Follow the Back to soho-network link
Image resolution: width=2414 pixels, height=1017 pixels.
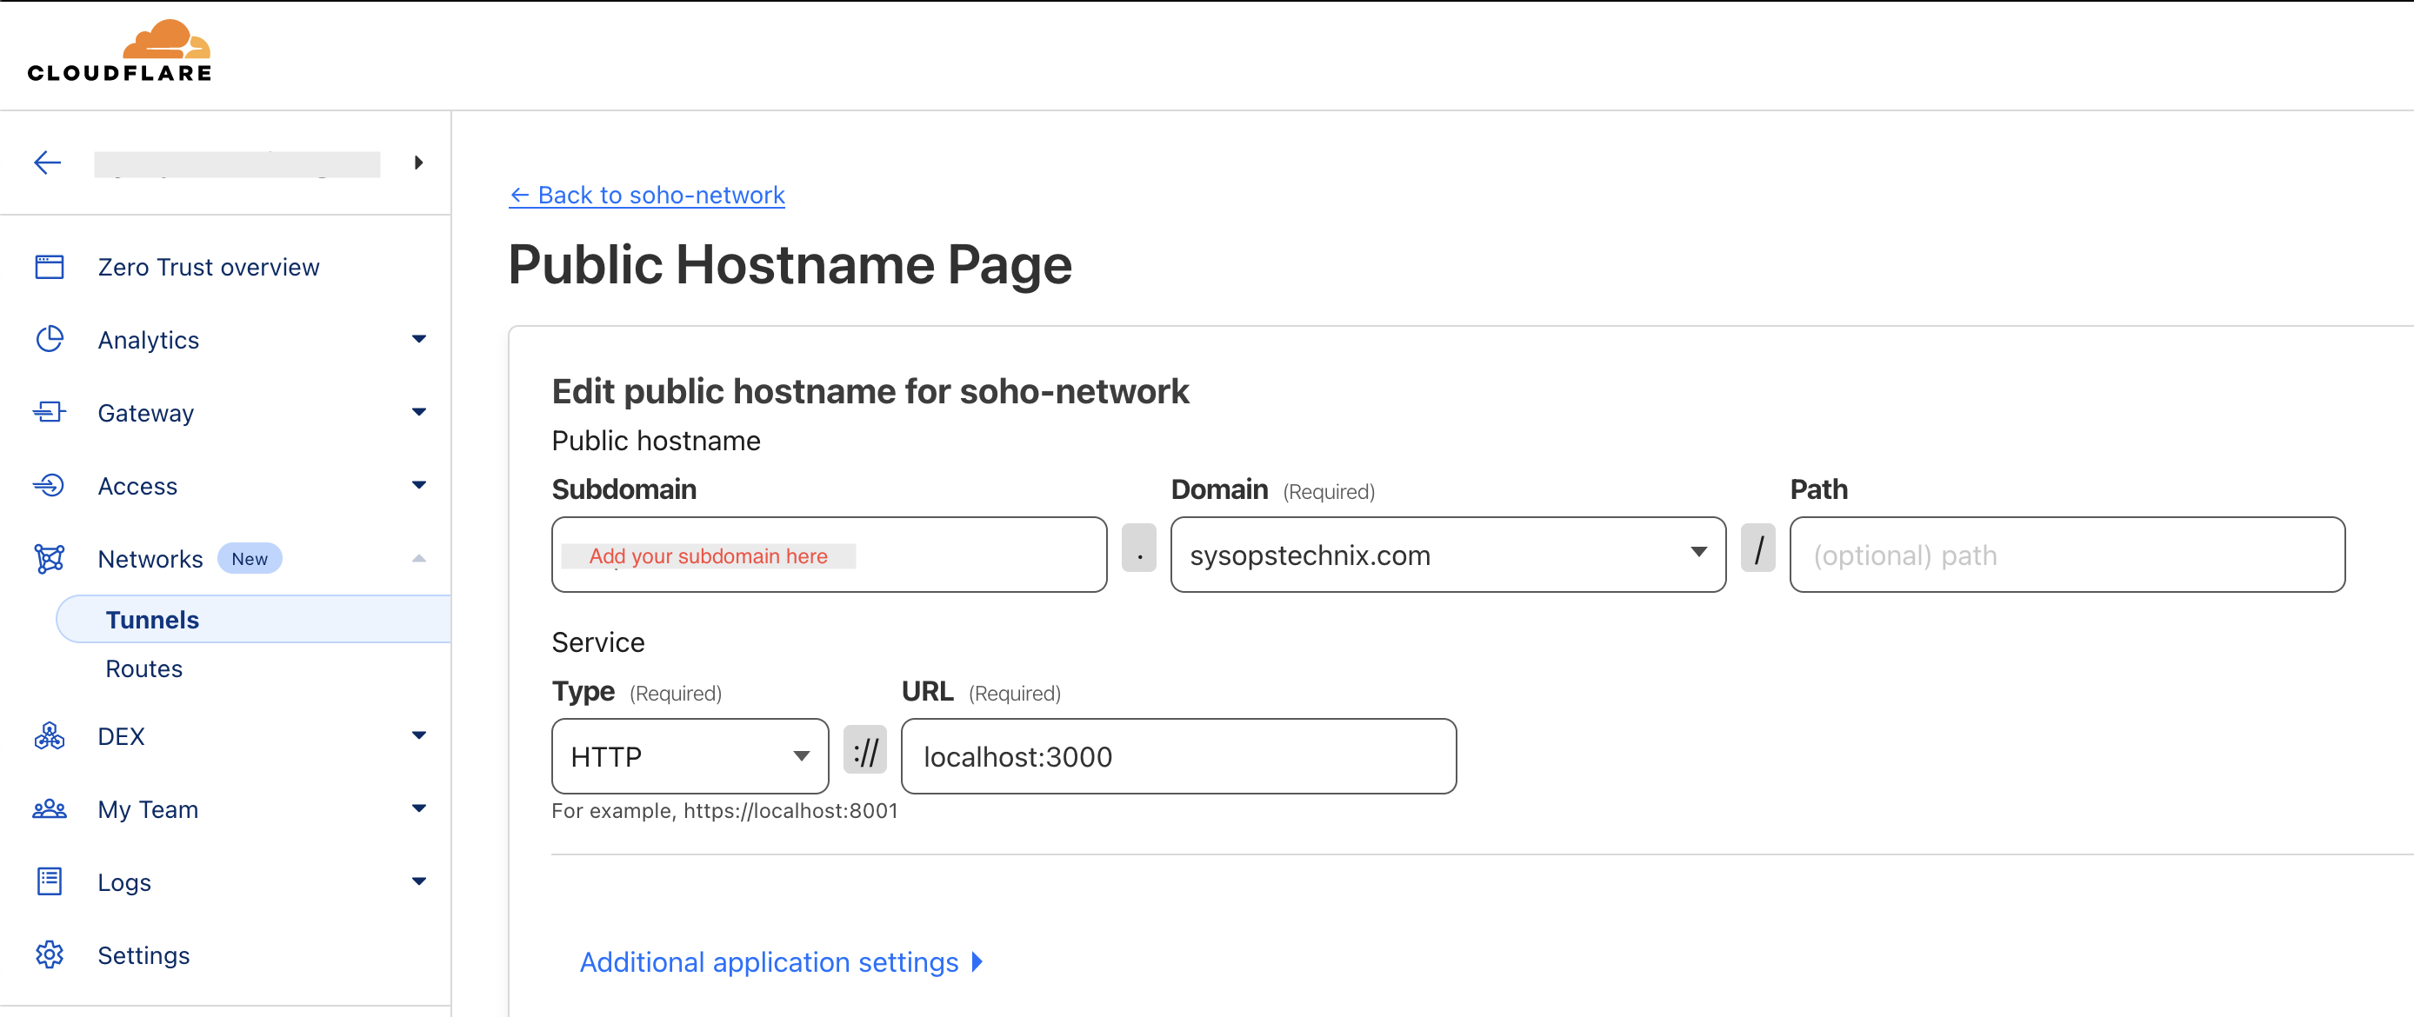647,195
